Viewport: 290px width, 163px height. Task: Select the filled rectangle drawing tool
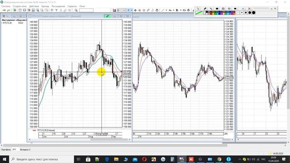click(x=217, y=9)
